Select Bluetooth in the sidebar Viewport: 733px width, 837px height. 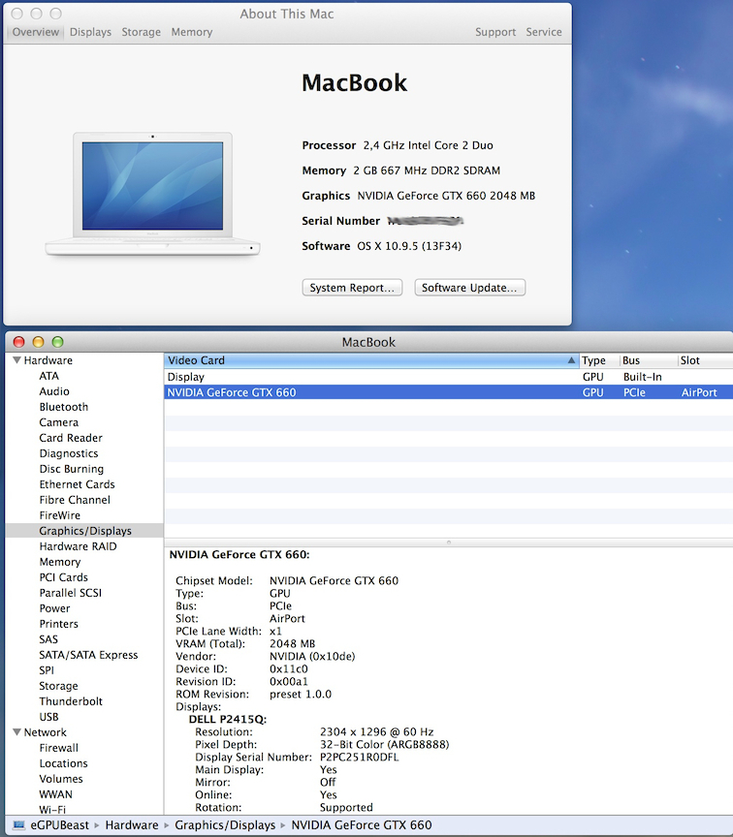click(x=64, y=407)
